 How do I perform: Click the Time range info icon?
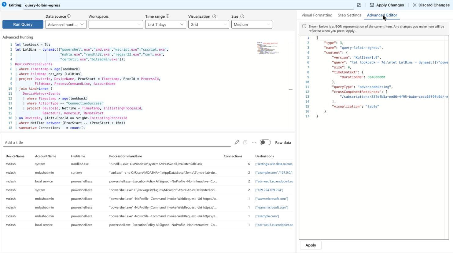(x=168, y=16)
